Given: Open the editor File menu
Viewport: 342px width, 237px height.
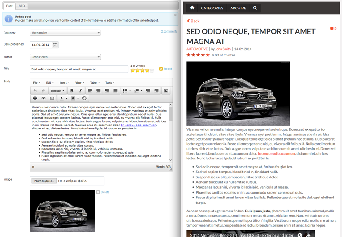Looking at the screenshot, I should pos(36,82).
